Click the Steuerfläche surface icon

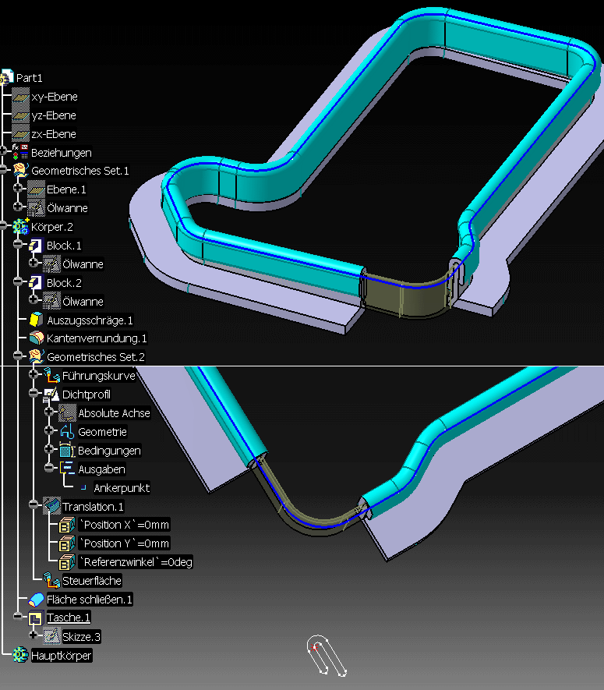click(52, 580)
